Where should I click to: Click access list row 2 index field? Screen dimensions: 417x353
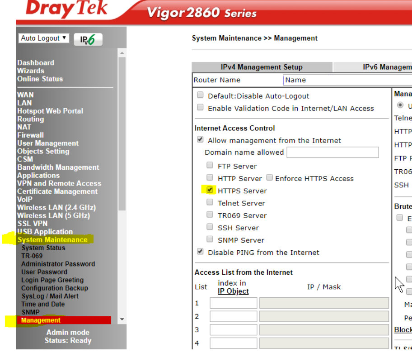(233, 316)
